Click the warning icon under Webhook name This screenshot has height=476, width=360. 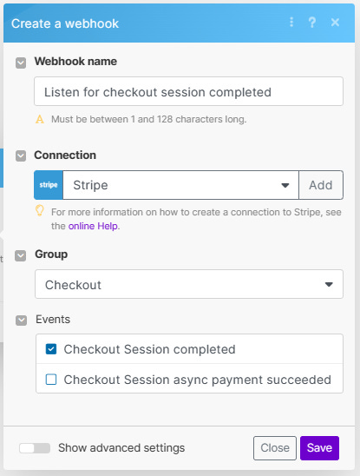click(40, 119)
